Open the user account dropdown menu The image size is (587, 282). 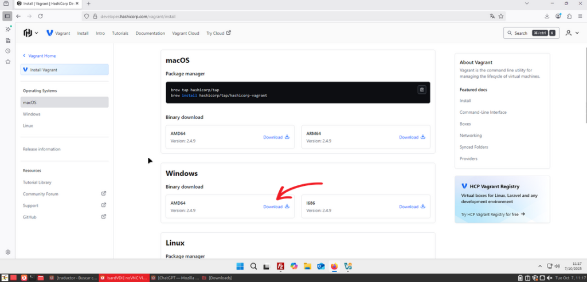[x=572, y=33]
